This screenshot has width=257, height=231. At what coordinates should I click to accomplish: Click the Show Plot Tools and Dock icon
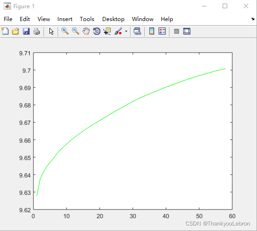click(187, 31)
